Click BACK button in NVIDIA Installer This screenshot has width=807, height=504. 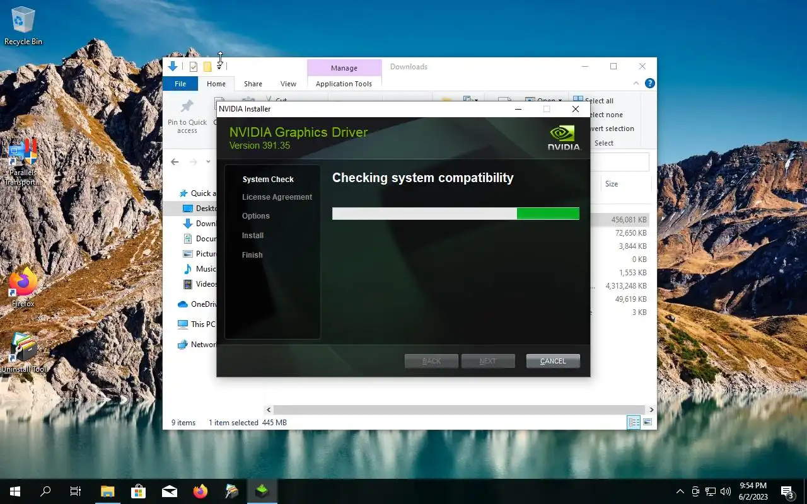tap(431, 361)
